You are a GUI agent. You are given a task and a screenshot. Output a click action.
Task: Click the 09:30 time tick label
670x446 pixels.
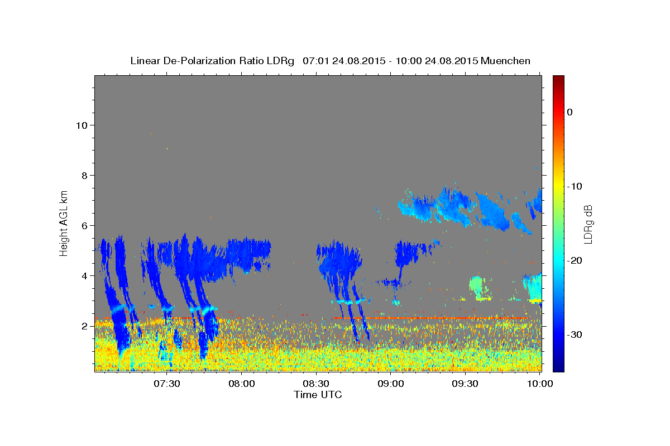tap(465, 384)
